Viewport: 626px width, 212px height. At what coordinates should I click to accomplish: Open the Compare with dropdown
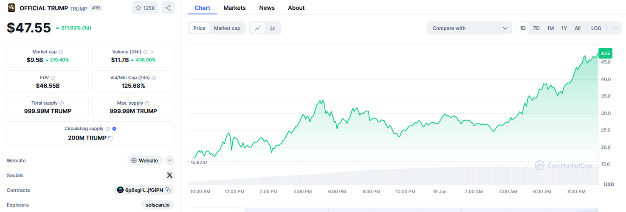[469, 28]
